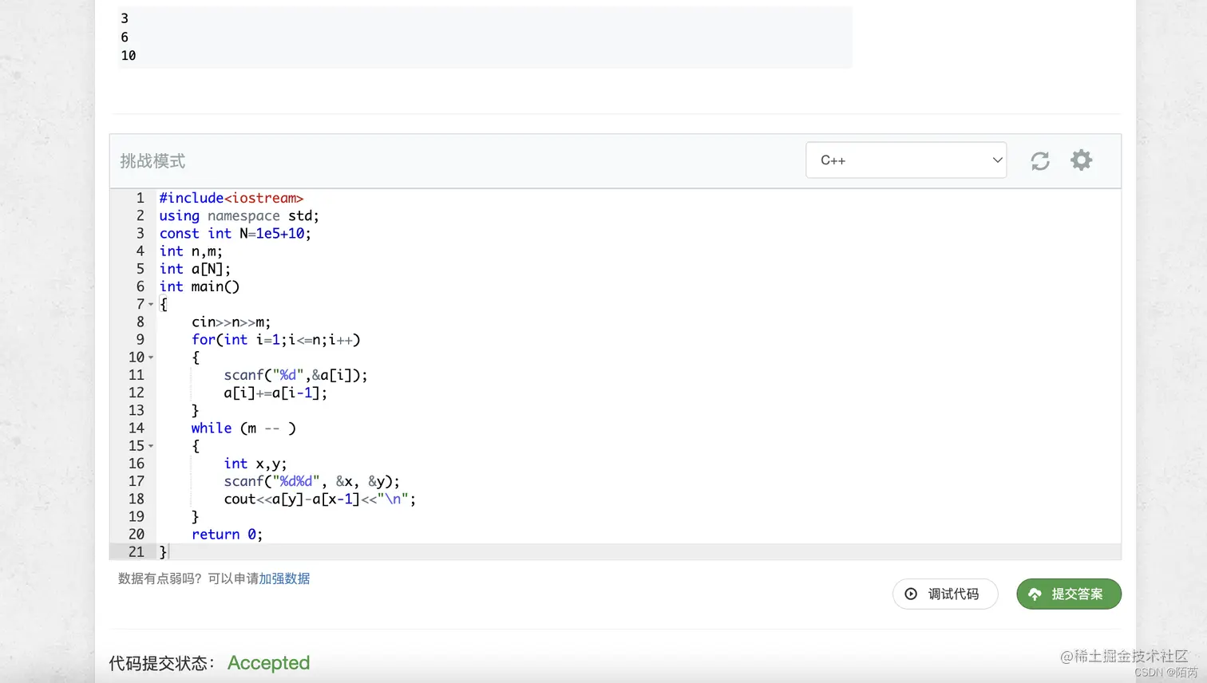Click the 'a[i]+=a[i-1];' line
The height and width of the screenshot is (683, 1207).
275,393
